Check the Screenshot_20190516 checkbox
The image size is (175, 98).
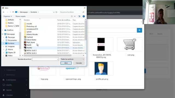92,55
